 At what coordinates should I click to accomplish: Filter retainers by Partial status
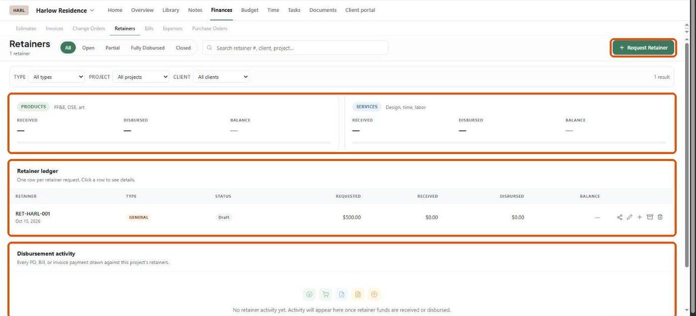click(113, 48)
